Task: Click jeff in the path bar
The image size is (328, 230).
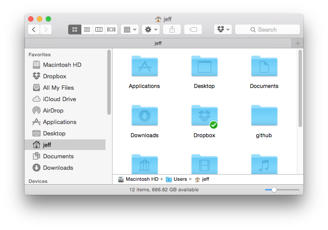Action: [202, 179]
